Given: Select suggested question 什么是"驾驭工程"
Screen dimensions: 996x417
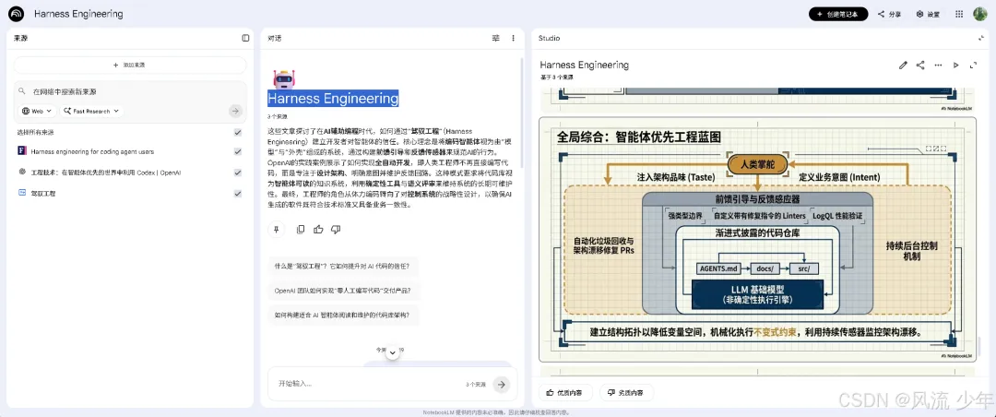Looking at the screenshot, I should point(343,266).
